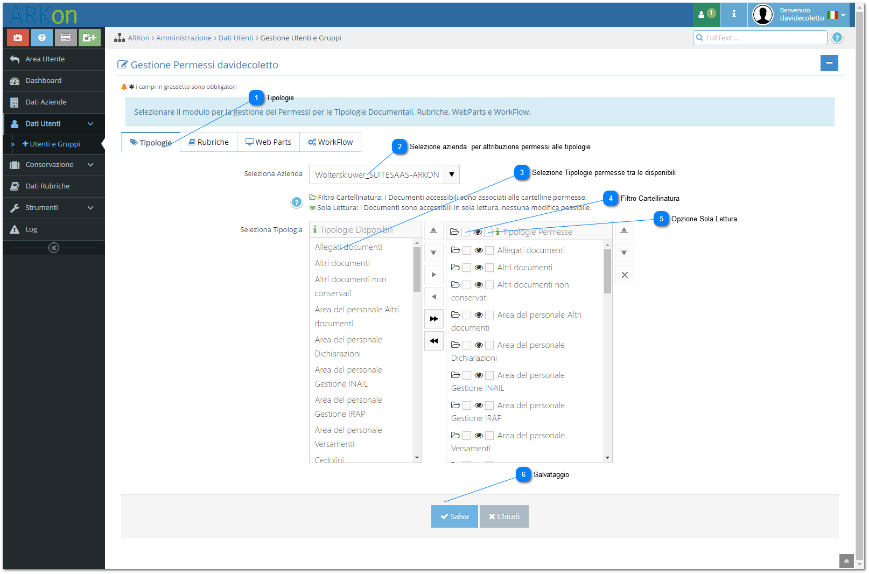Select Area del personale Gestione INAIL available item
The width and height of the screenshot is (869, 574).
click(x=348, y=377)
